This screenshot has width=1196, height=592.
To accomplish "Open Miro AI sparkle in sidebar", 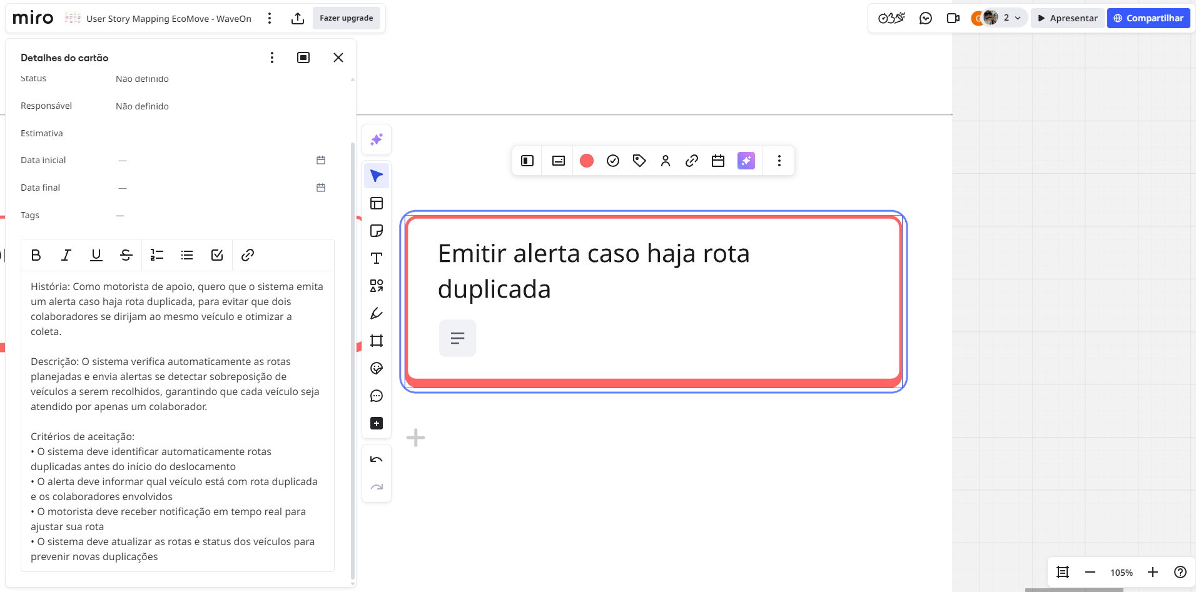I will [377, 139].
